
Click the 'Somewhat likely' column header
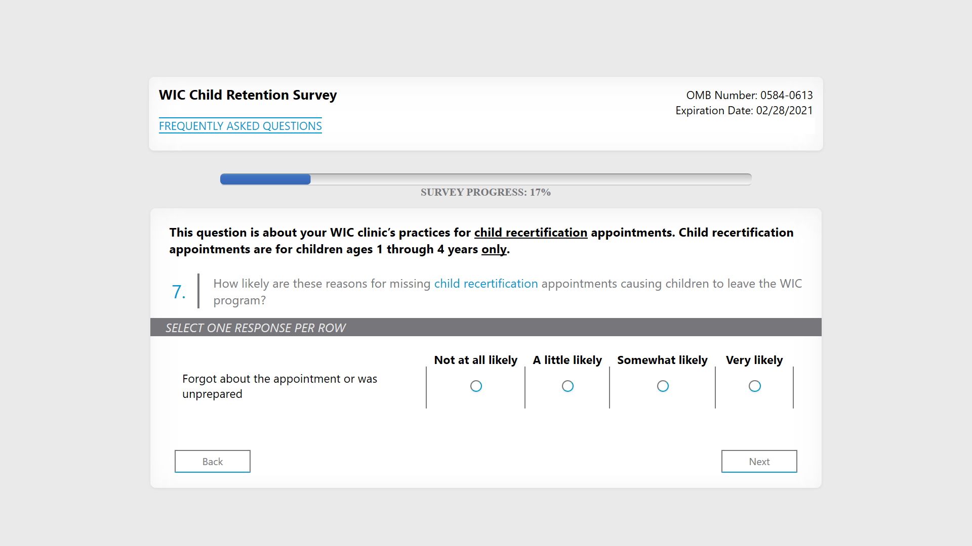point(662,360)
